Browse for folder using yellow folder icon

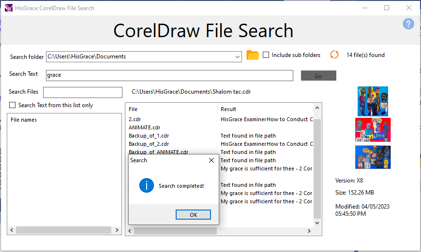253,55
